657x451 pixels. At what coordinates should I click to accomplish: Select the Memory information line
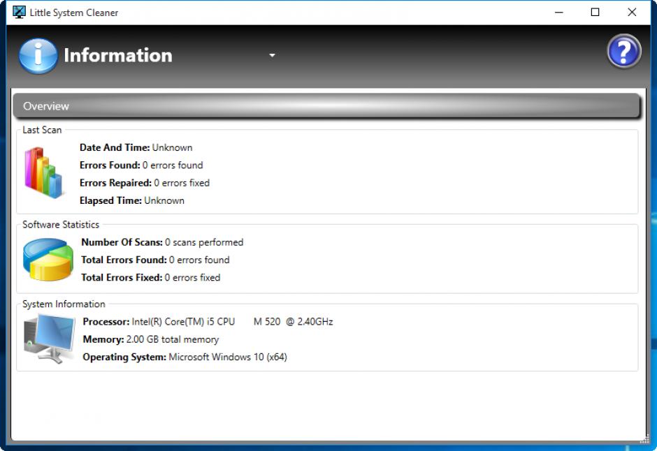[x=150, y=339]
